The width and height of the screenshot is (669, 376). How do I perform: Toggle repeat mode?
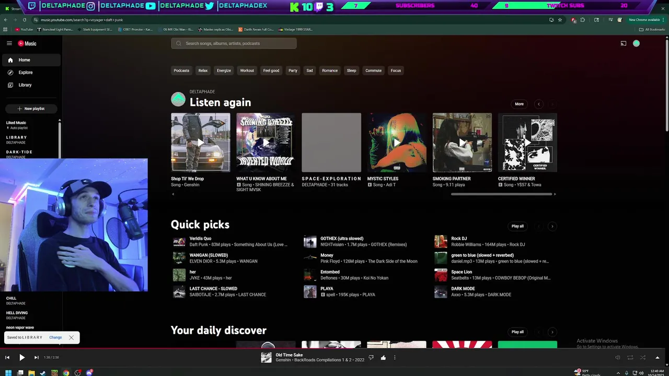click(x=630, y=357)
